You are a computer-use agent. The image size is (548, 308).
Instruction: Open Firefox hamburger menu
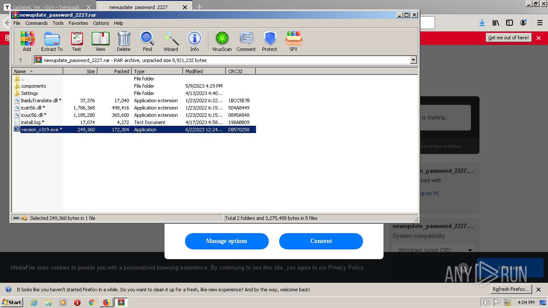pos(539,23)
